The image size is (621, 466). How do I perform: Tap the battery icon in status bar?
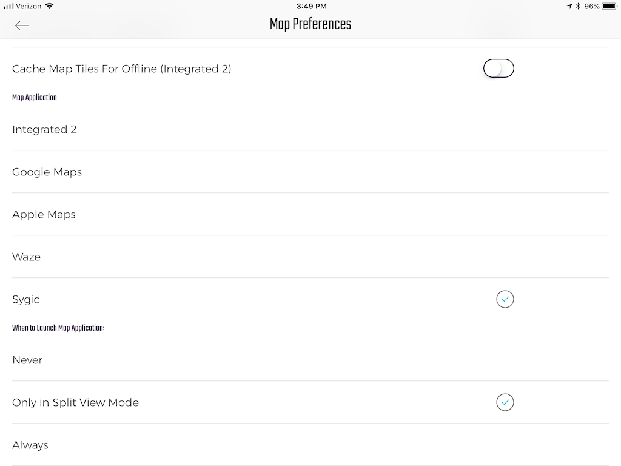click(x=609, y=6)
